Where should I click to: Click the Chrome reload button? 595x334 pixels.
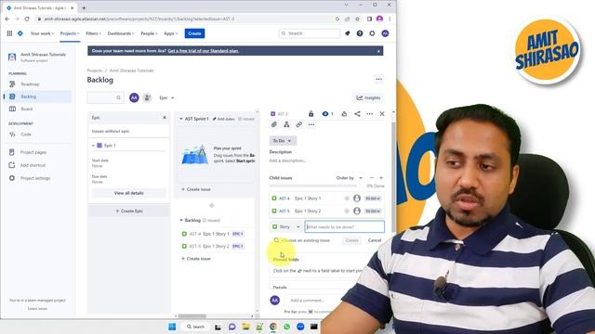[27, 19]
